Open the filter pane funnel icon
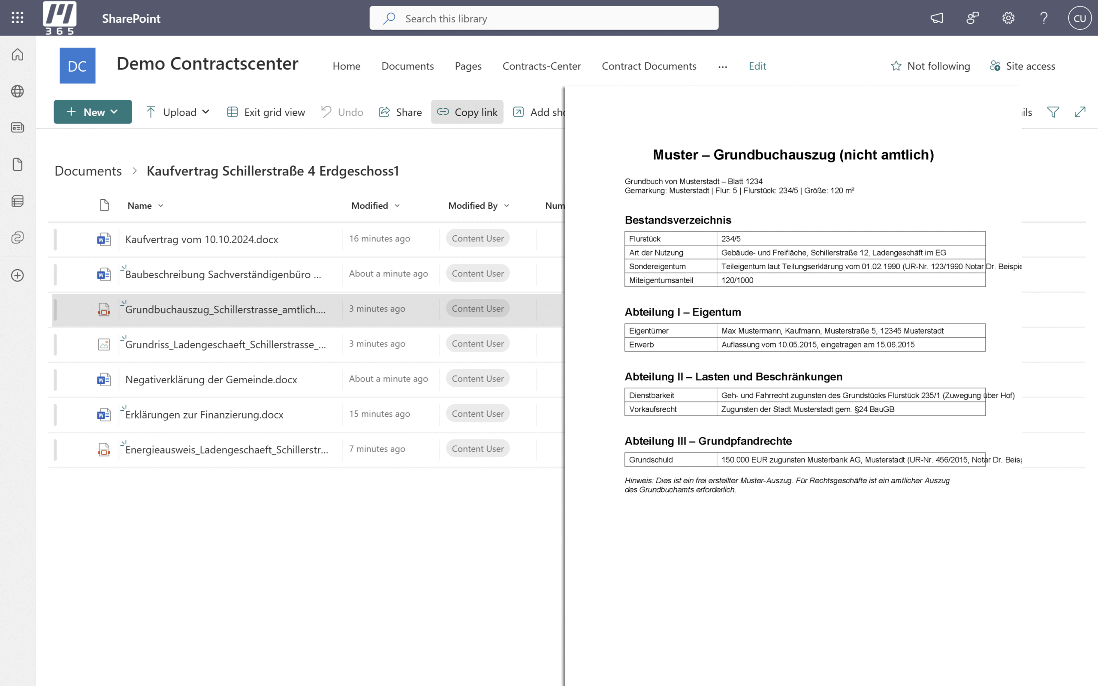 point(1053,112)
